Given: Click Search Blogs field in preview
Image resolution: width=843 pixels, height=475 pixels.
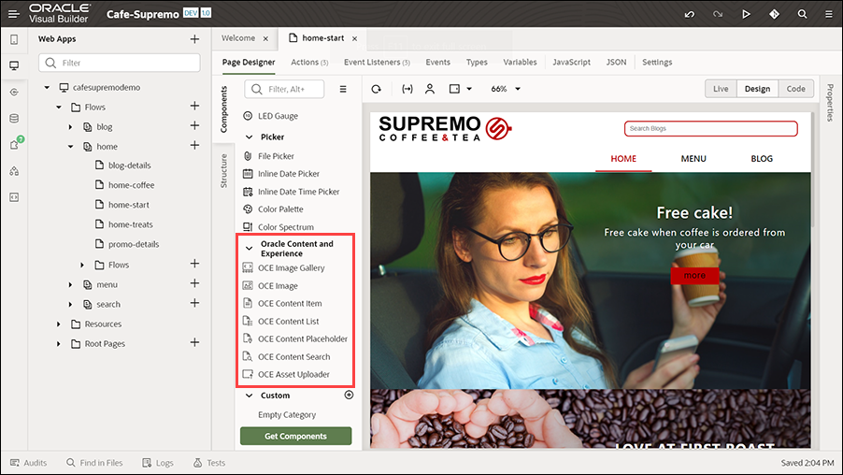Looking at the screenshot, I should click(710, 128).
